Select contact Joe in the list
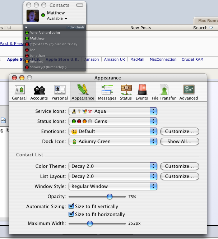 [55, 50]
